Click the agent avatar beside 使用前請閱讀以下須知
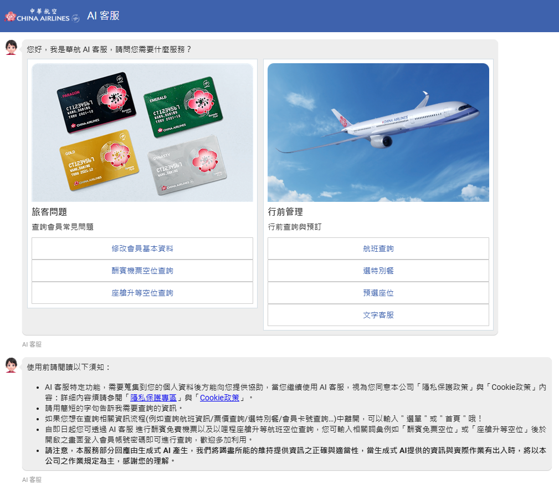 tap(11, 365)
